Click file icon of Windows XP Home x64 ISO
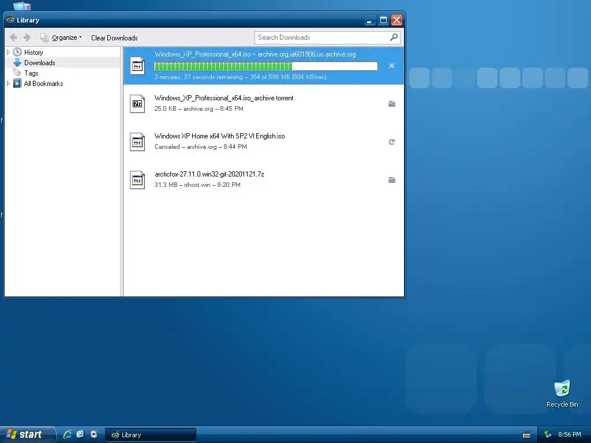Image resolution: width=591 pixels, height=443 pixels. pos(137,142)
